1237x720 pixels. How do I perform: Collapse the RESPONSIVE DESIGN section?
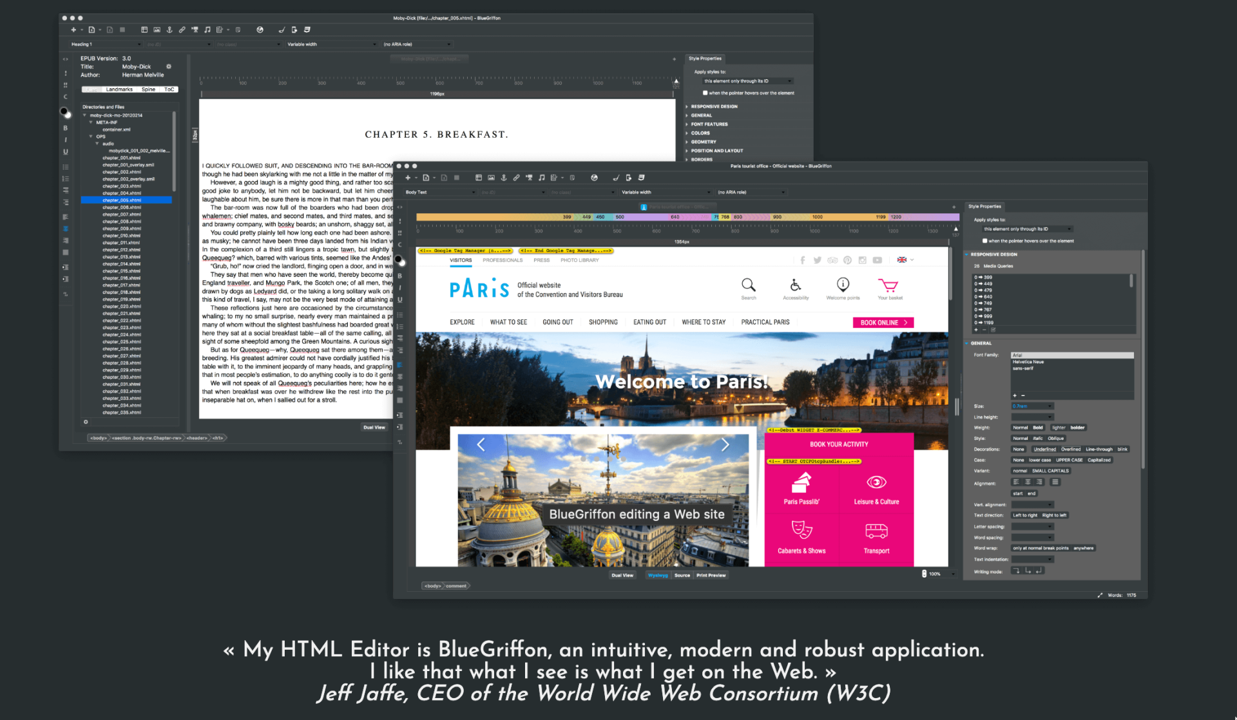pos(966,254)
